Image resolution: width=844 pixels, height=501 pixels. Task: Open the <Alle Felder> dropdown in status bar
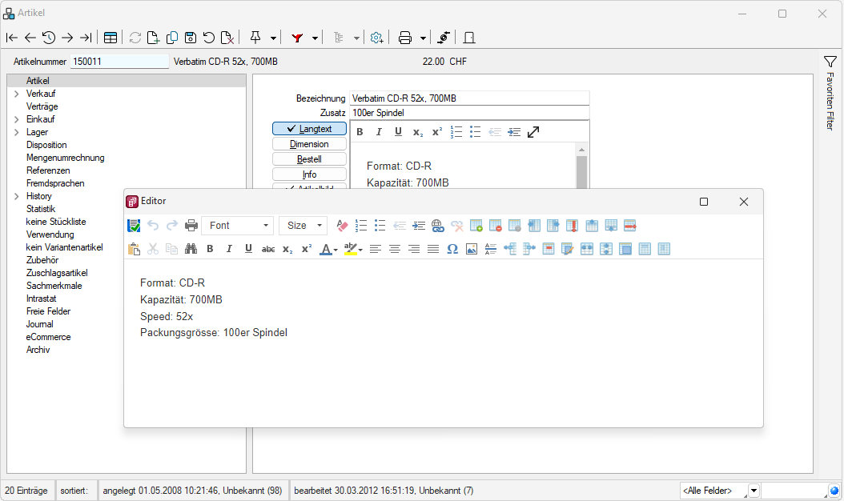[754, 491]
